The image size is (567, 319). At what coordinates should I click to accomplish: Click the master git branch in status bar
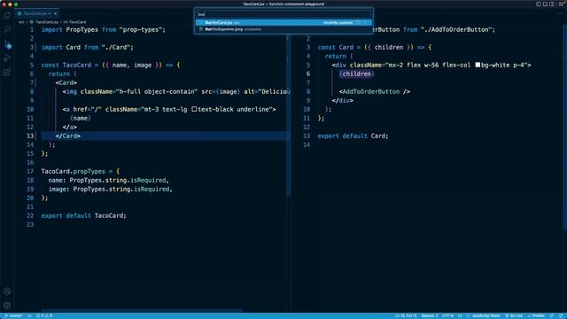click(x=14, y=315)
